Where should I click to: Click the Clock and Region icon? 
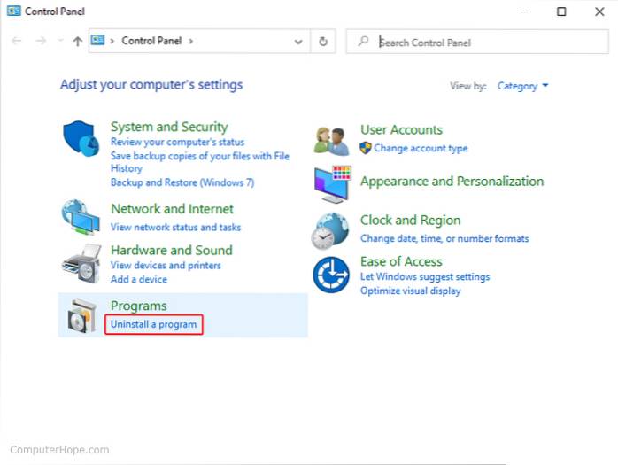[331, 229]
